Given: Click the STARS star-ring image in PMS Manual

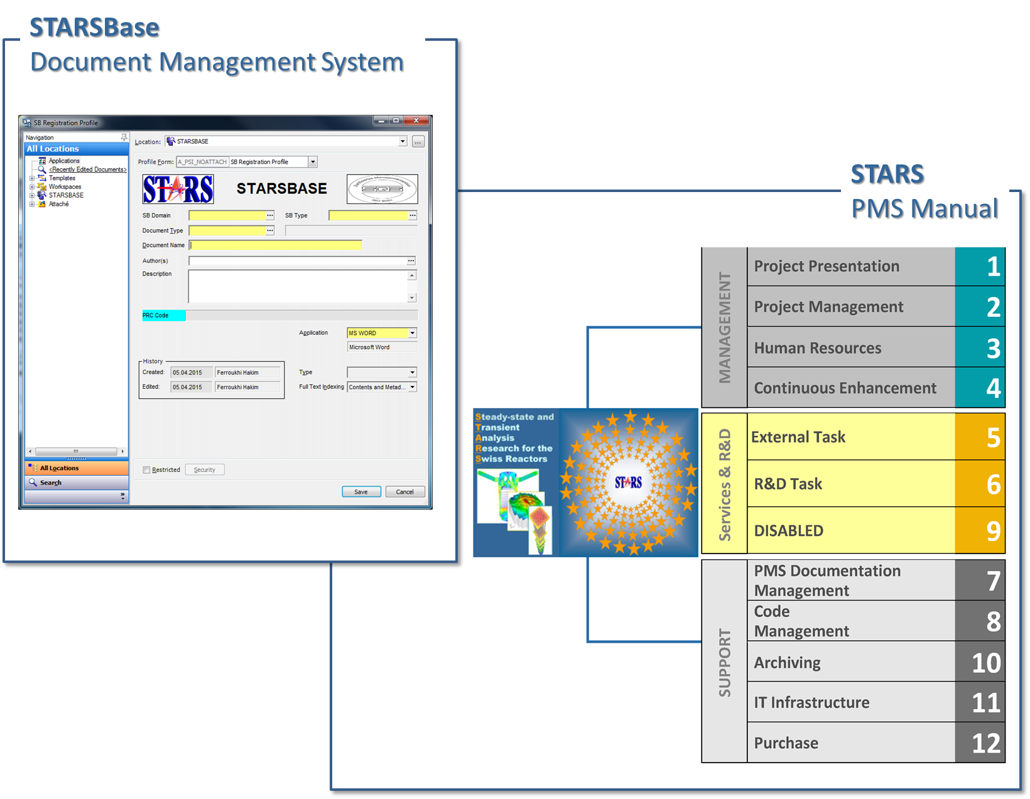Looking at the screenshot, I should pos(629,483).
